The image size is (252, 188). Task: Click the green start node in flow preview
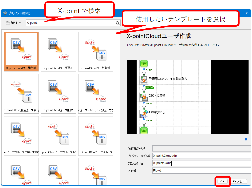[144, 64]
